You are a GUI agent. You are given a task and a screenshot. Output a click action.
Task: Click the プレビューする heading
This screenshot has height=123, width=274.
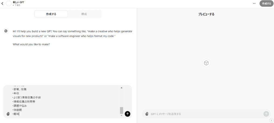click(206, 14)
